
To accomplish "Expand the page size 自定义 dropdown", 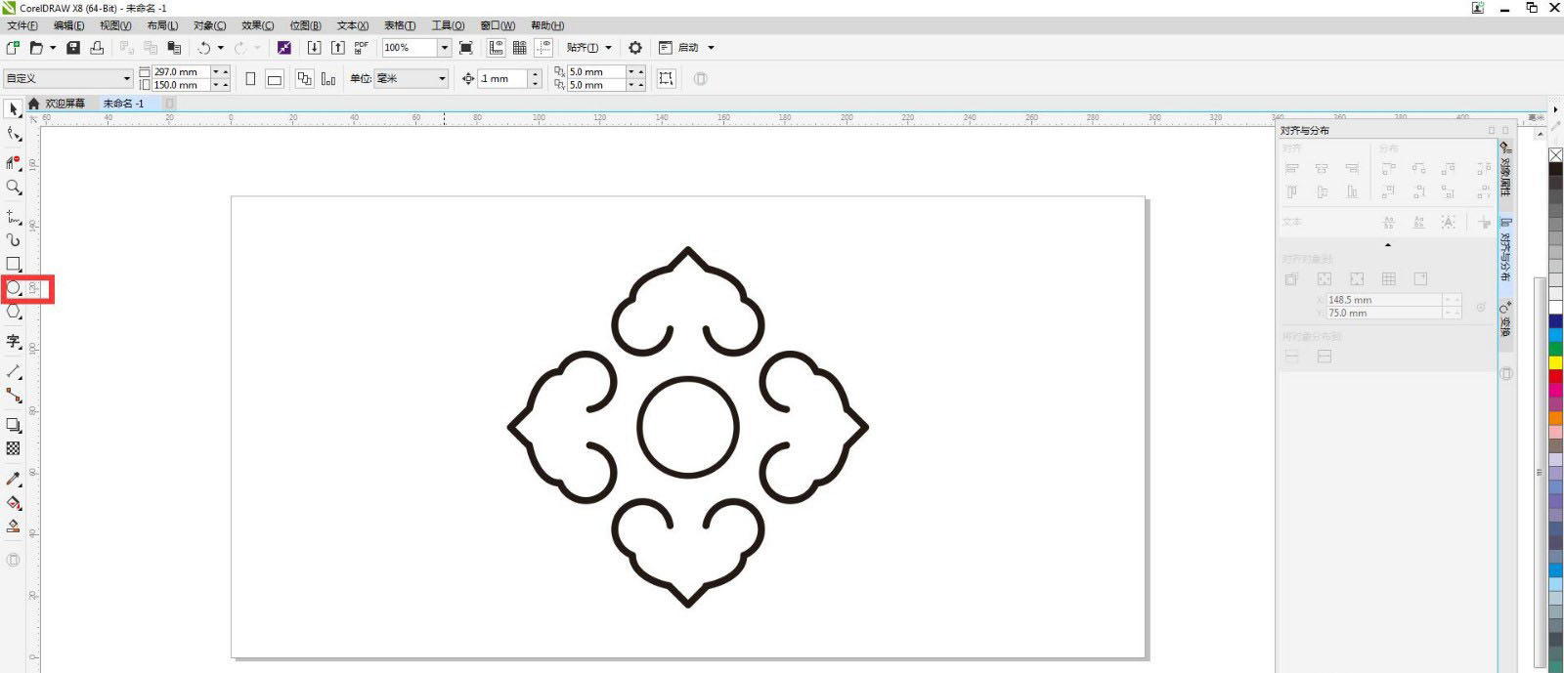I will click(x=126, y=79).
